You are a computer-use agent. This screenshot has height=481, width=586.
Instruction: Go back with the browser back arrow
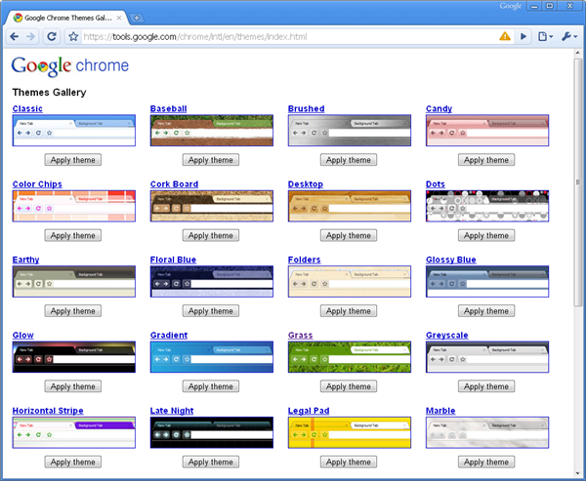15,37
